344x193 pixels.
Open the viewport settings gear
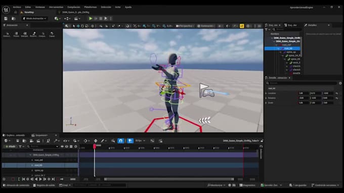248,26
